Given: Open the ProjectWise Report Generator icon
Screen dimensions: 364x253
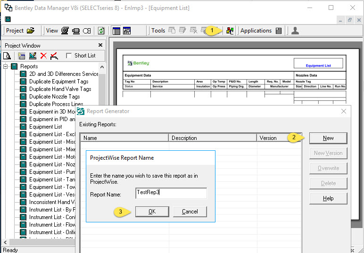Looking at the screenshot, I should click(x=230, y=31).
